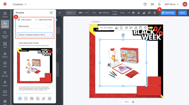This screenshot has height=105, width=189.
Task: Undo the last action
Action: click(81, 13)
